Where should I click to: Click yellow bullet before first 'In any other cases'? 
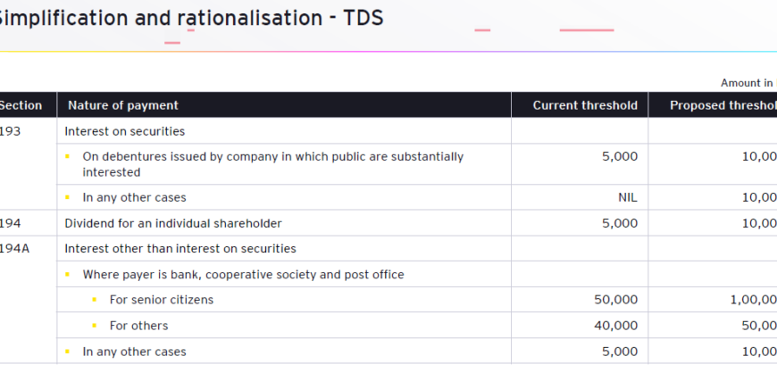(x=67, y=197)
